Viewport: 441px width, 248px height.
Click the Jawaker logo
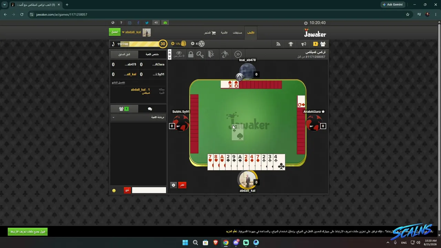click(315, 33)
